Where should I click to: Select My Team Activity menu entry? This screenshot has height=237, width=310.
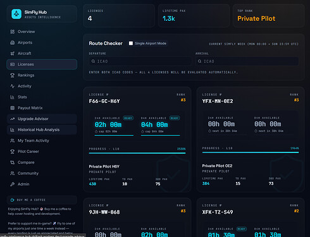click(x=42, y=140)
